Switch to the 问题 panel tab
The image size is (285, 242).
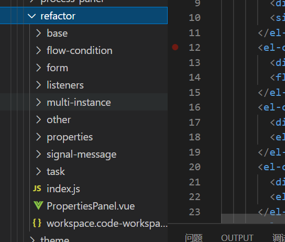pos(194,238)
